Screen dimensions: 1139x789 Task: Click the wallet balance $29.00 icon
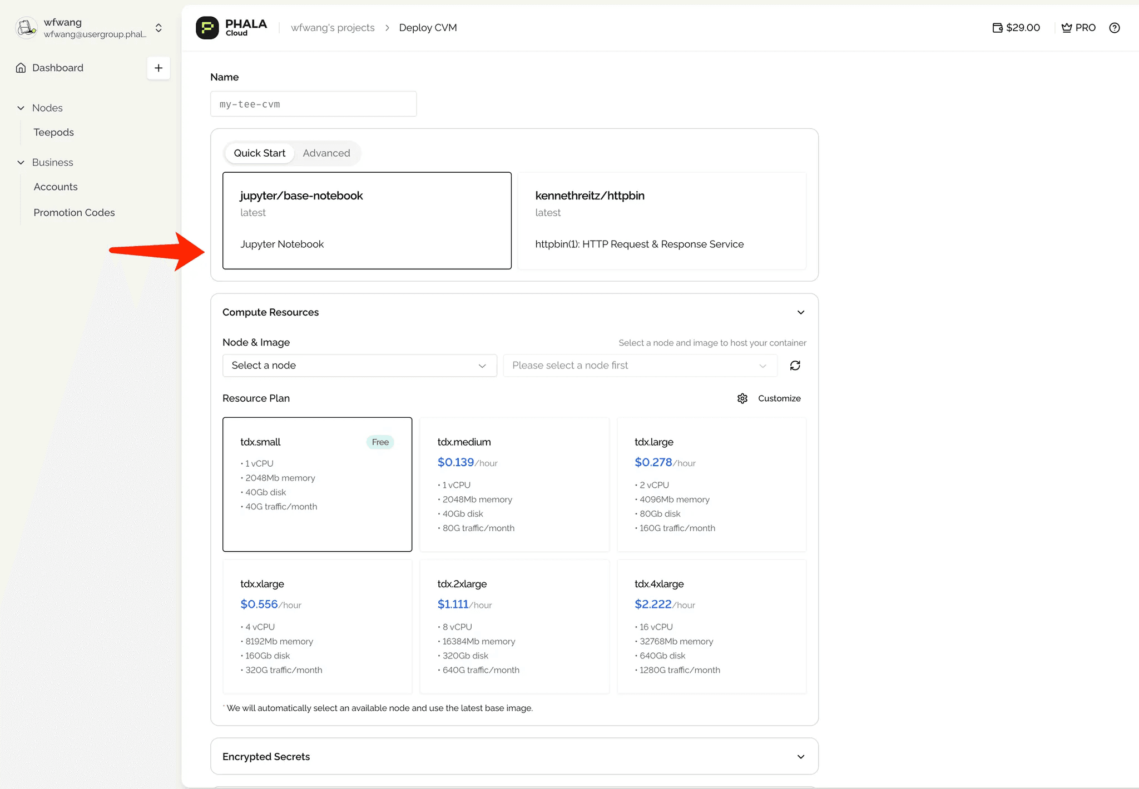pyautogui.click(x=998, y=28)
